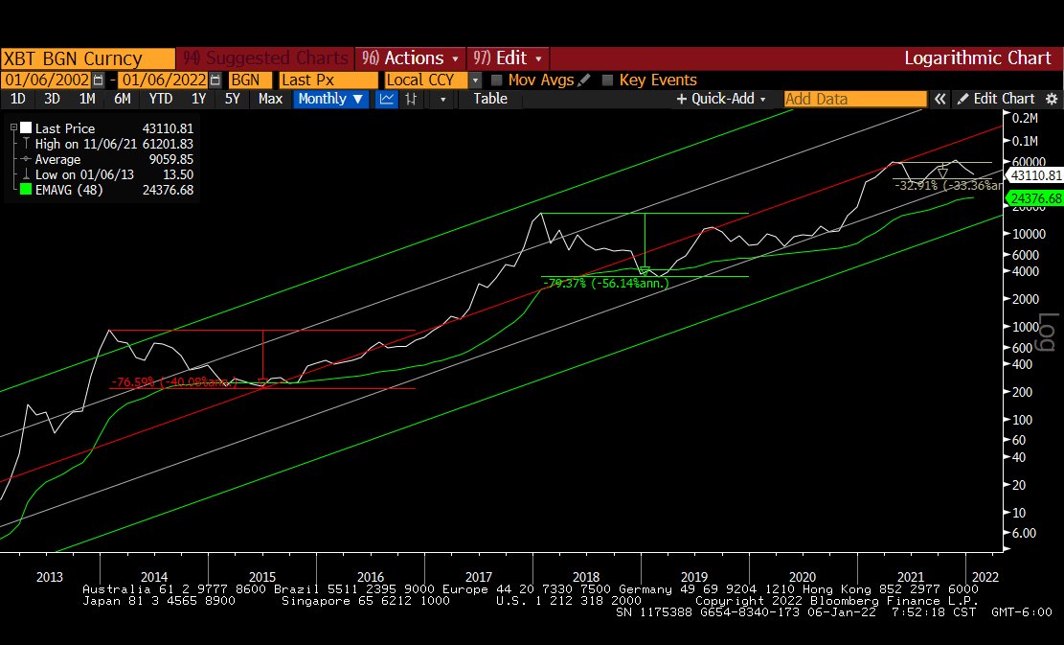1064x645 pixels.
Task: Click the BGN source field
Action: click(x=250, y=81)
